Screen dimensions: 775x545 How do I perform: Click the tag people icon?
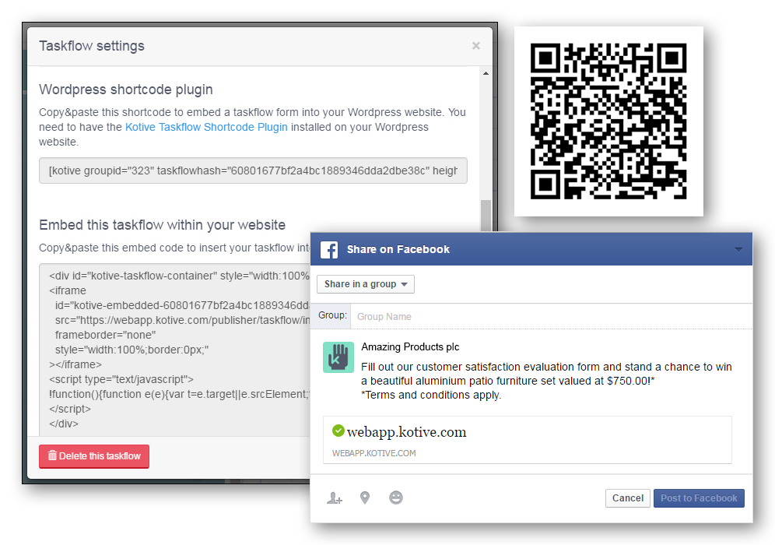[x=335, y=498]
